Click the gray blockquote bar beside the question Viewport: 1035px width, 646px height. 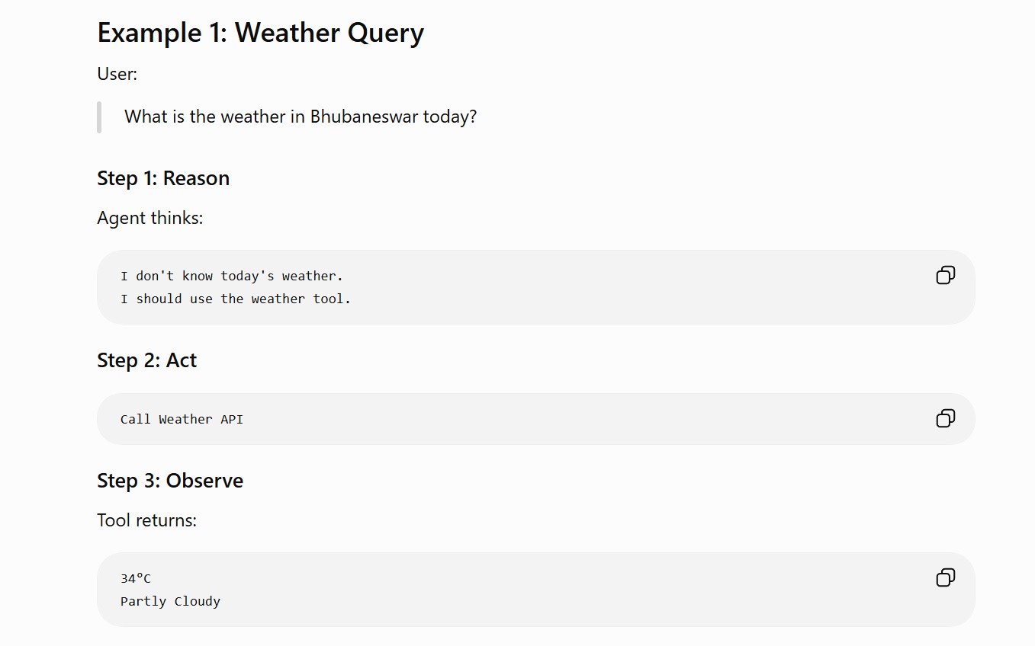click(99, 117)
